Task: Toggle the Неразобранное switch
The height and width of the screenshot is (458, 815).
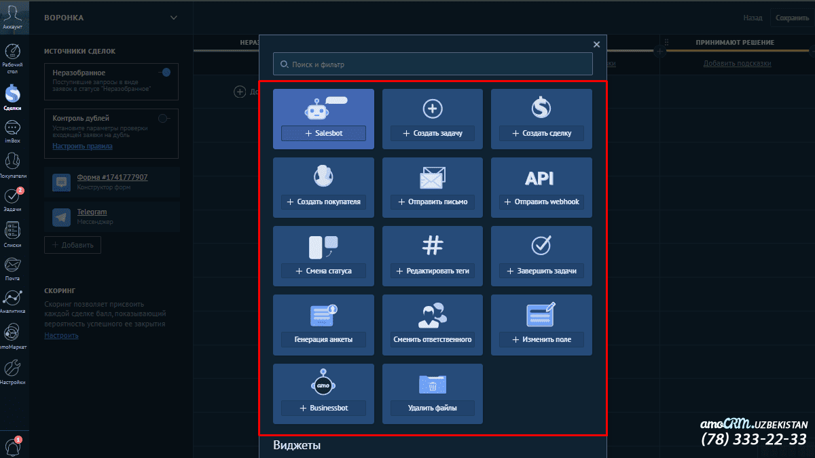Action: point(164,72)
